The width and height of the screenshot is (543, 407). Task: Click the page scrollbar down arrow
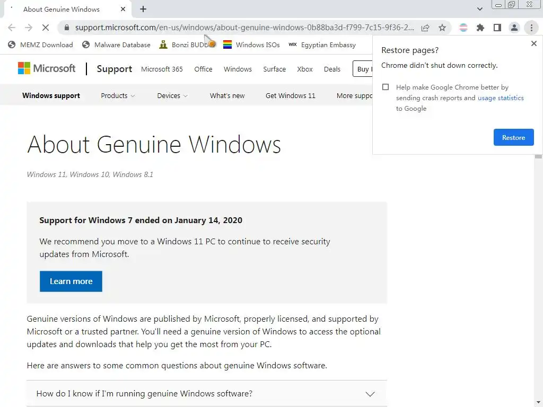538,402
